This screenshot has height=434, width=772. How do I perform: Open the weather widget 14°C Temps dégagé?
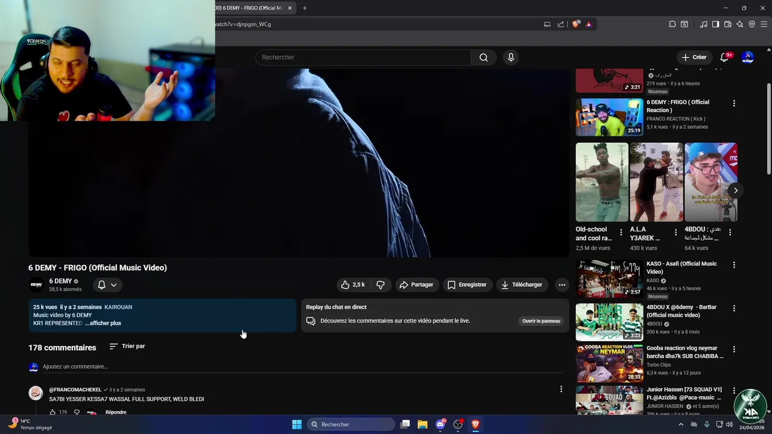29,424
